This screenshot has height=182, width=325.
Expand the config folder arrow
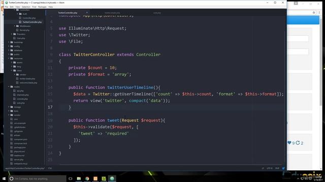9,46
